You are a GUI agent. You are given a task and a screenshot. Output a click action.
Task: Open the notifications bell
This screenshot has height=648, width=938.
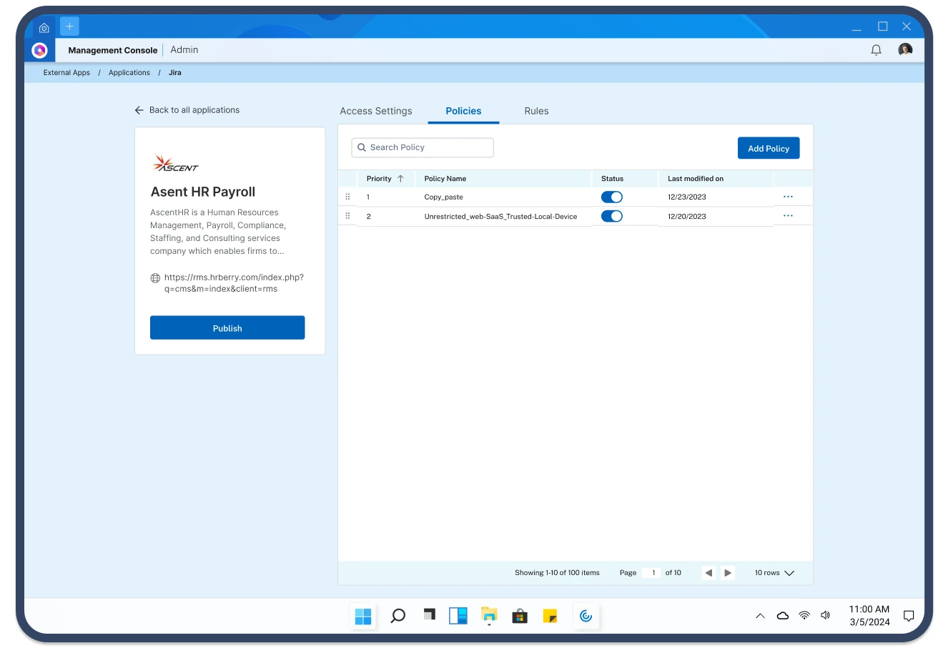click(x=876, y=50)
